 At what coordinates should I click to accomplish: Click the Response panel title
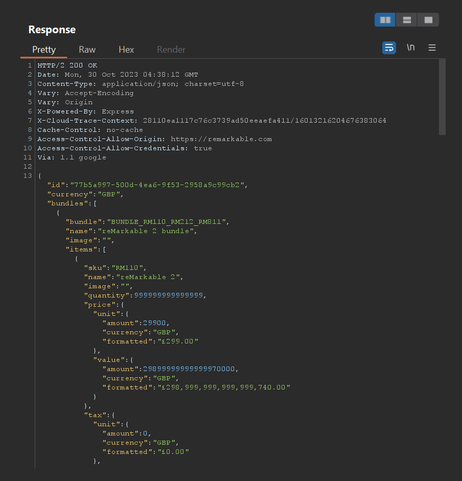[52, 30]
